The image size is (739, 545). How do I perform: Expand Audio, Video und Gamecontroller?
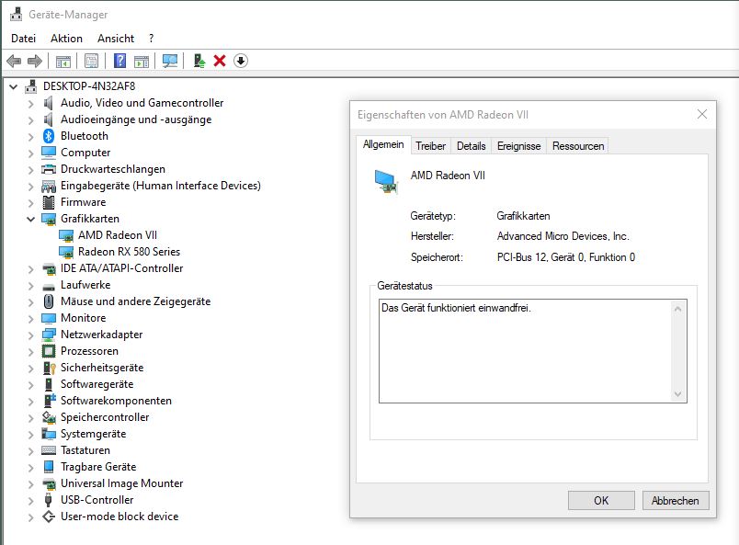pos(30,104)
